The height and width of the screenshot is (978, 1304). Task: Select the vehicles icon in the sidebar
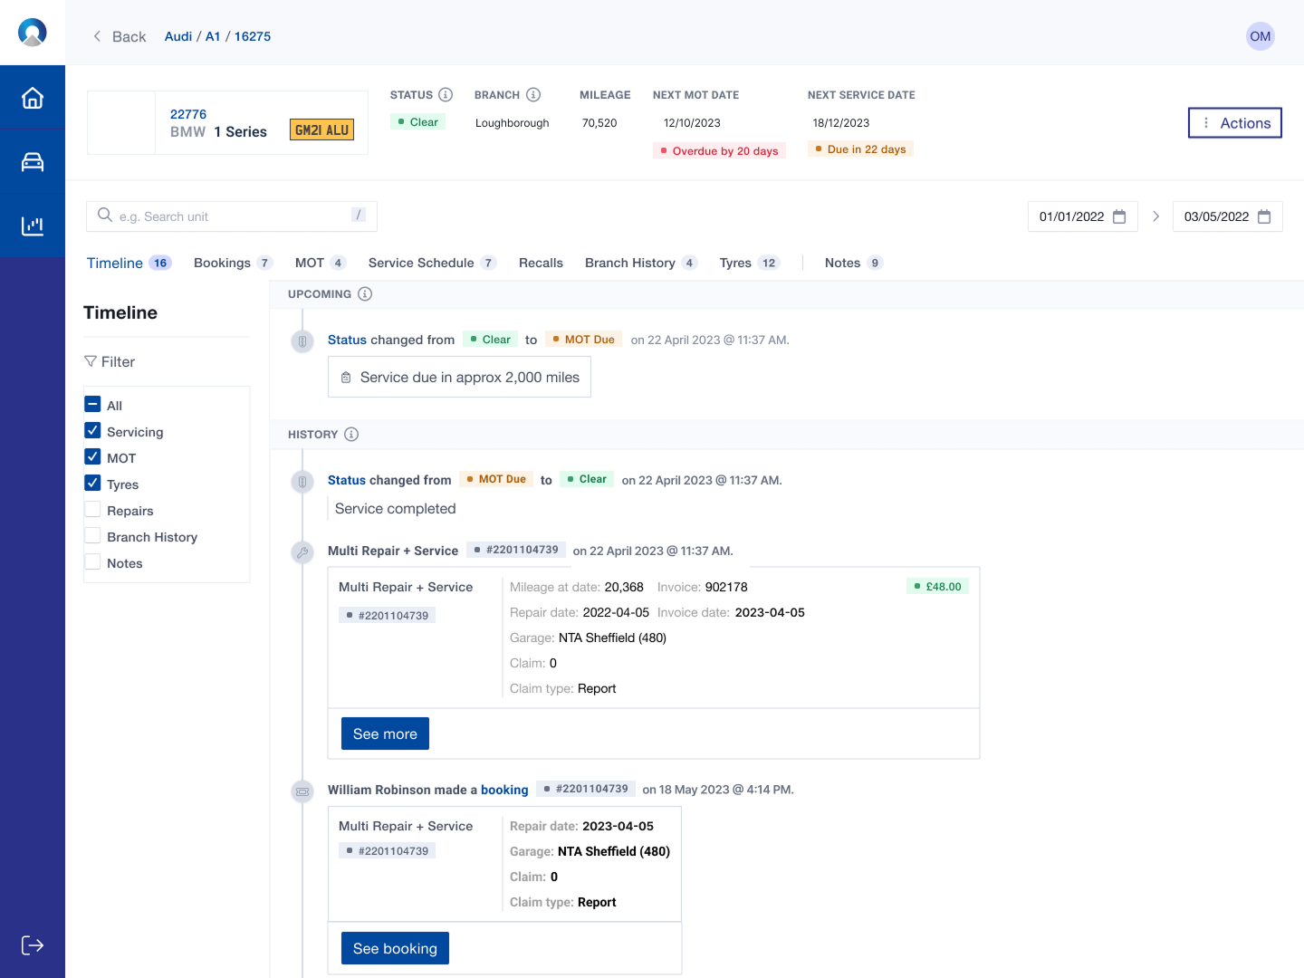[33, 160]
